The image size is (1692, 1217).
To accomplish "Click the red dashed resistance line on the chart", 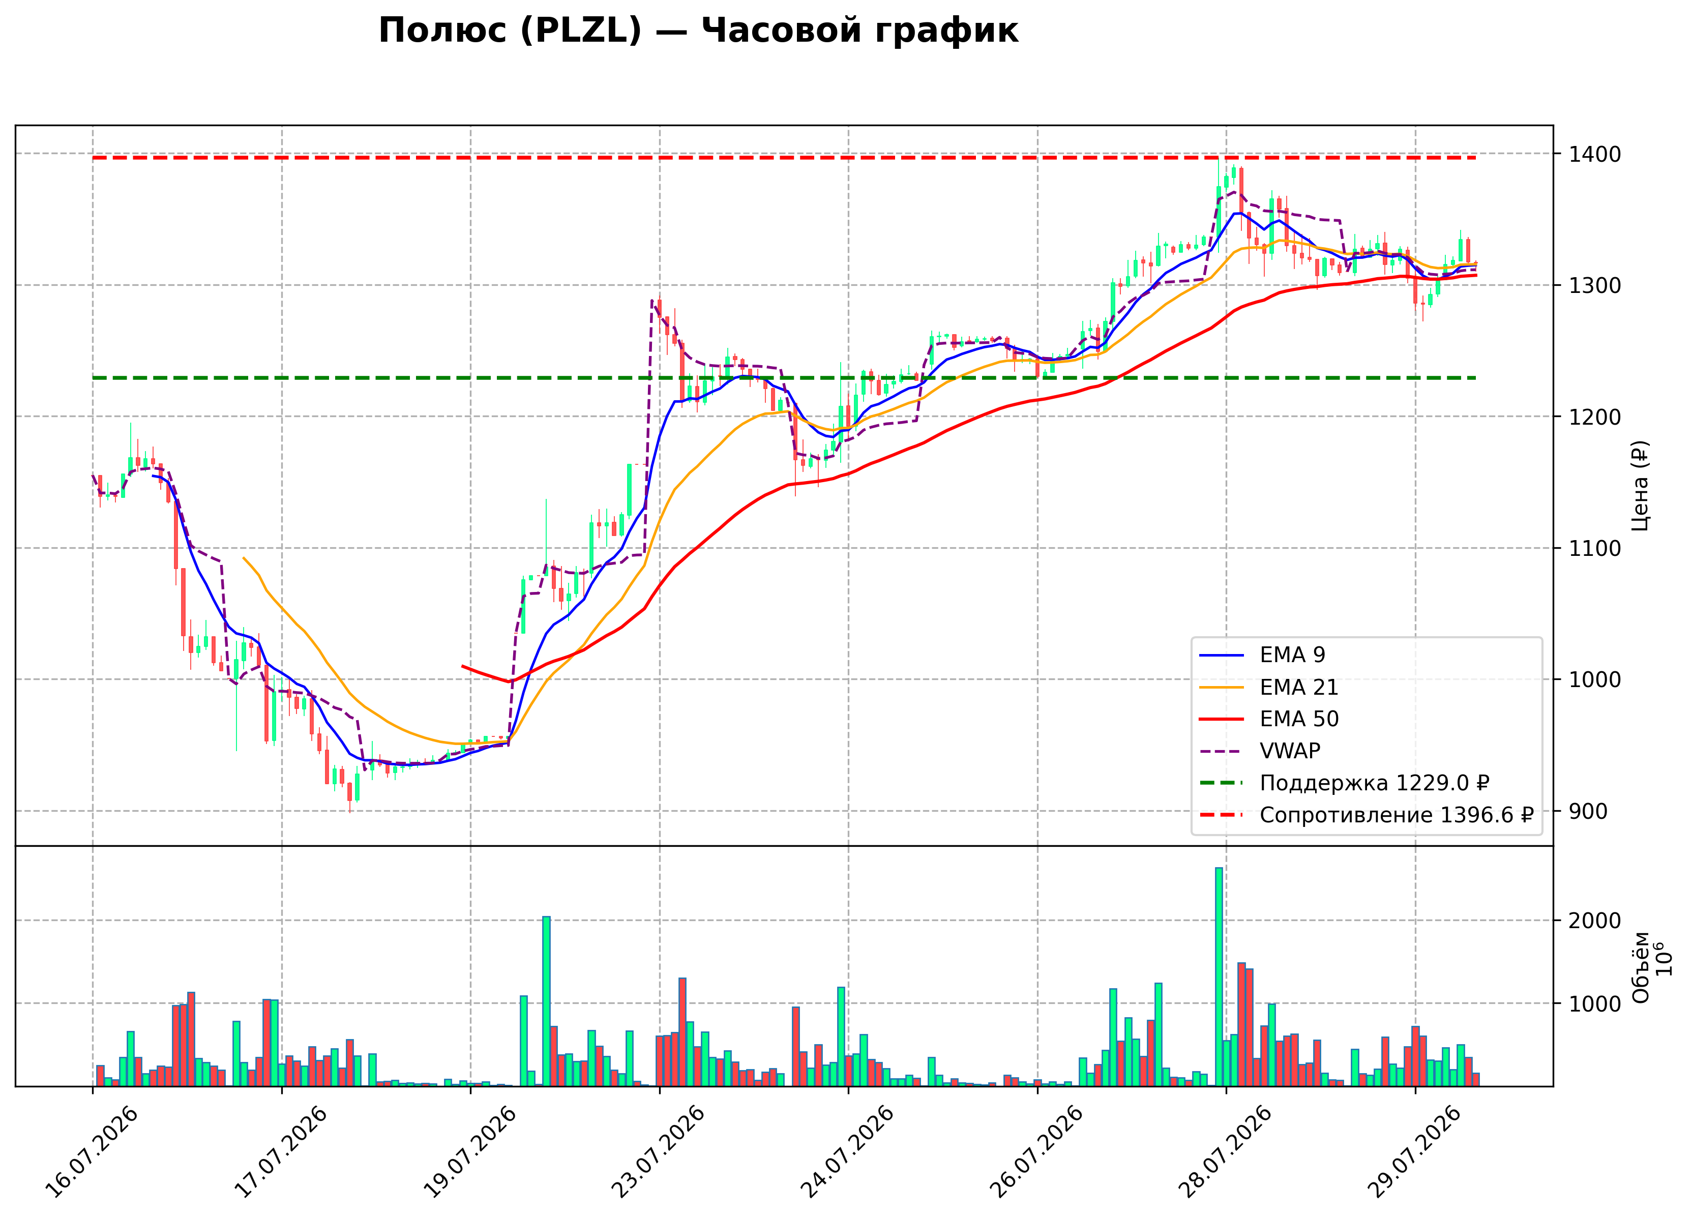I will [784, 158].
